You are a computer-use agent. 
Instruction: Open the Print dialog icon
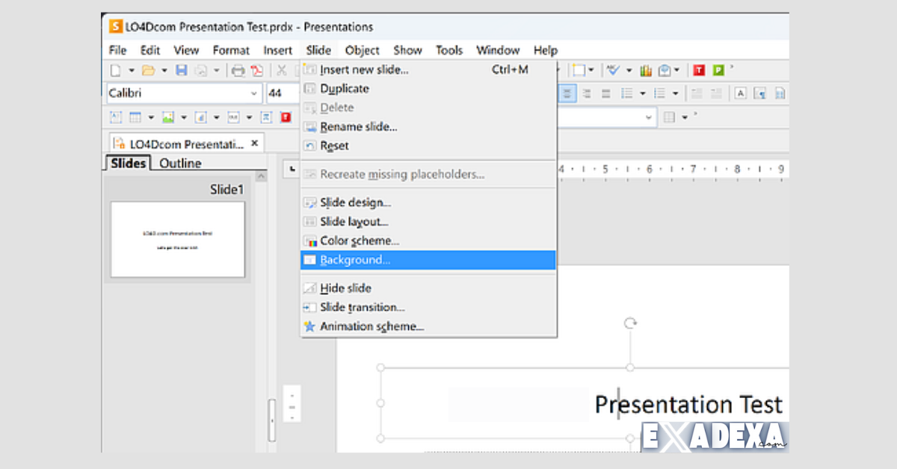(237, 70)
